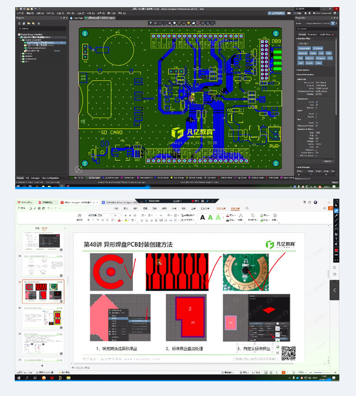Choose the black text style preset A

click(203, 218)
